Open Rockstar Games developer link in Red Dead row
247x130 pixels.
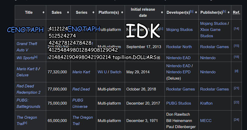click(x=181, y=89)
